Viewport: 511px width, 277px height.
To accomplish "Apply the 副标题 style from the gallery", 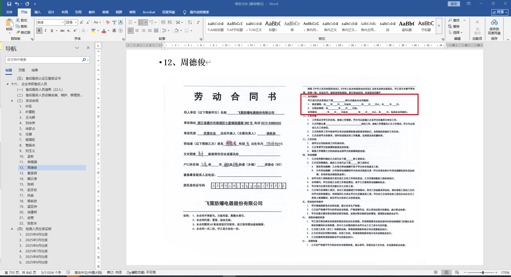I will pyautogui.click(x=407, y=26).
